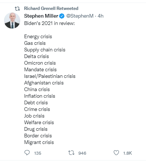Retweet the post via the arrows icon beside 946
Screen dimensions: 146x162
click(71, 153)
